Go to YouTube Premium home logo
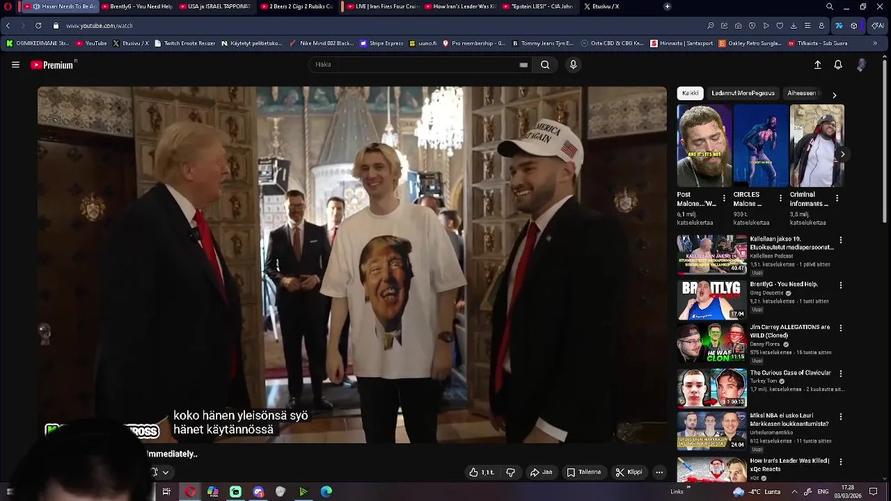 [x=54, y=65]
